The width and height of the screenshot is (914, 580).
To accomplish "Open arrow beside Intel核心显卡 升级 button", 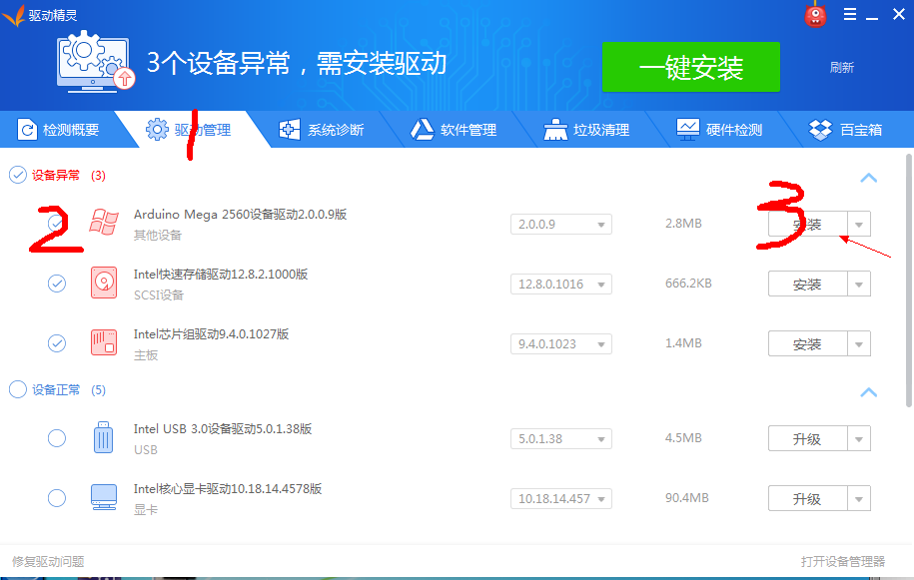I will [859, 499].
